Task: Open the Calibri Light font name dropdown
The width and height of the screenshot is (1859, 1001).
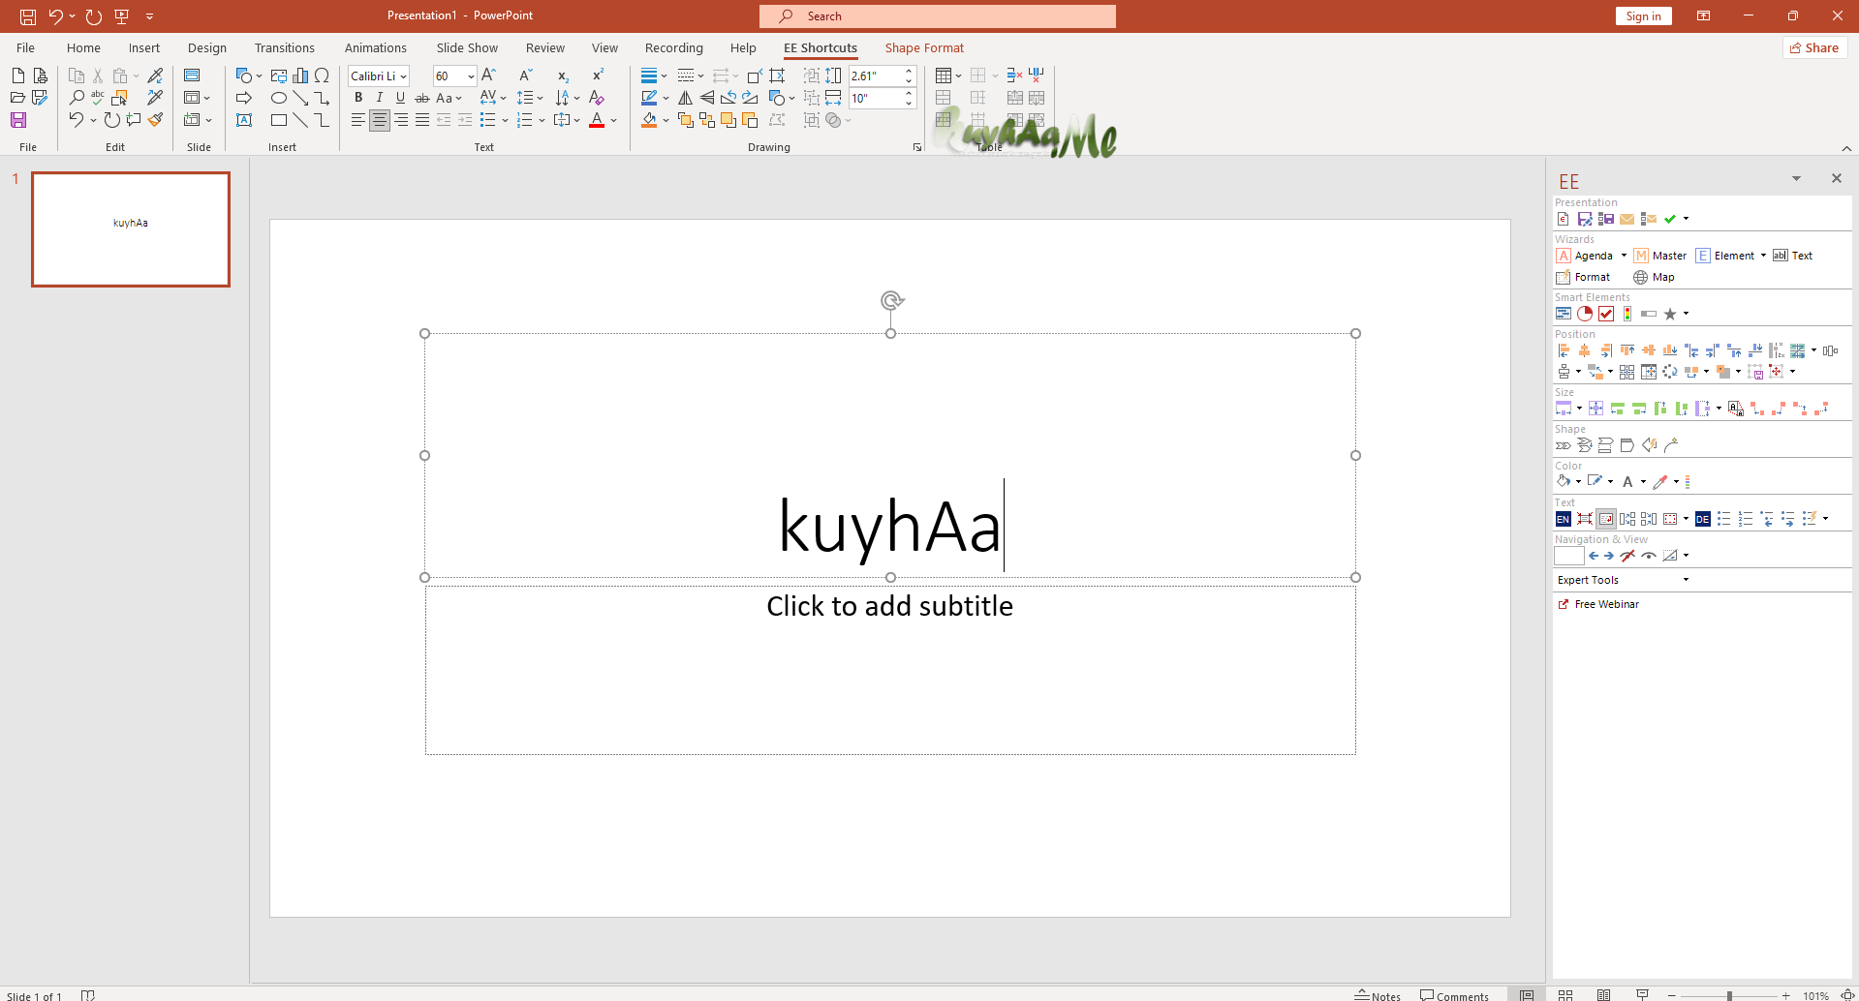Action: pos(404,76)
